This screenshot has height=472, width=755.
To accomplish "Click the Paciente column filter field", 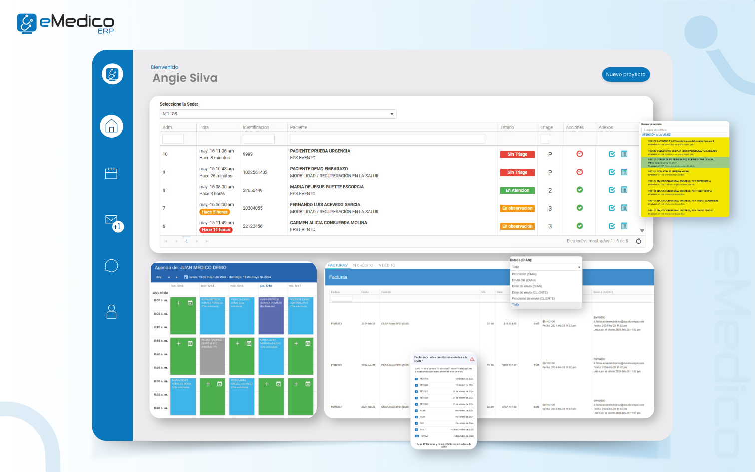I will click(387, 139).
